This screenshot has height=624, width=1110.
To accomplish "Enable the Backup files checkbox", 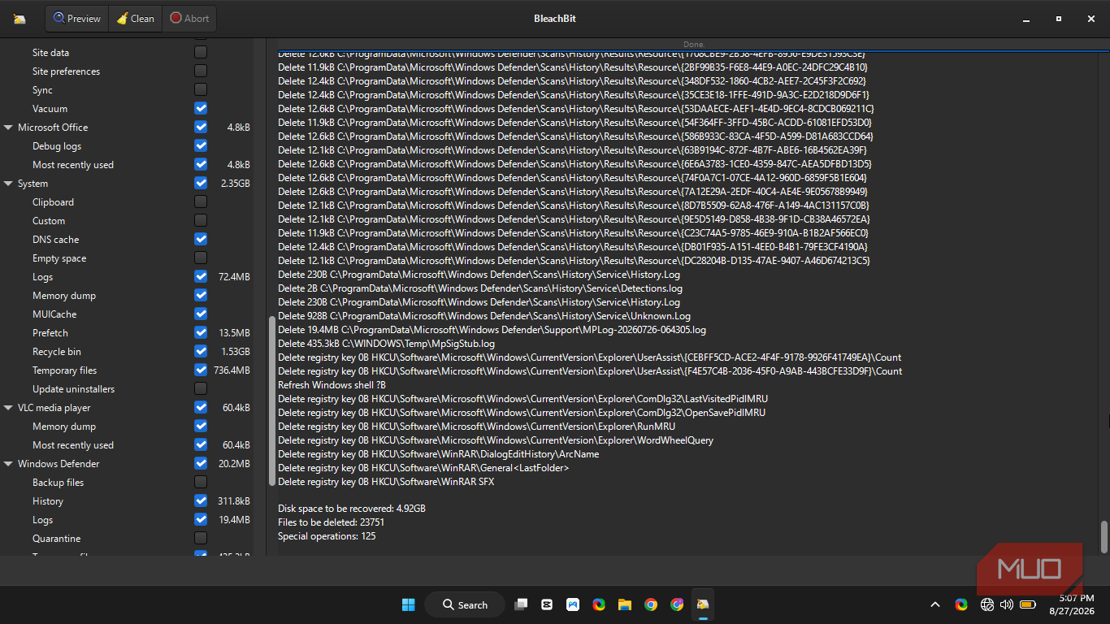I will tap(201, 483).
